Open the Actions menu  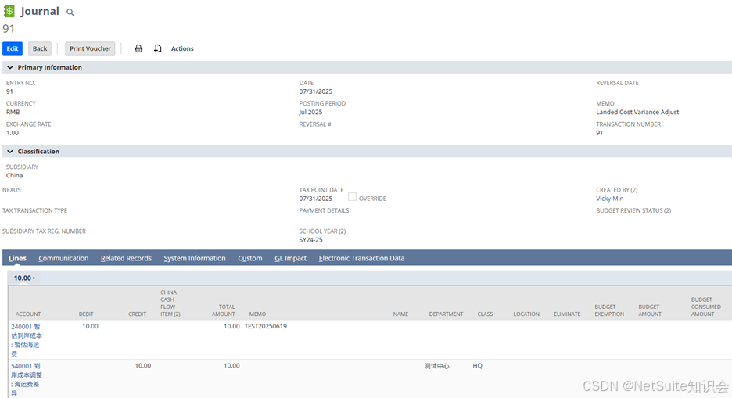(182, 48)
